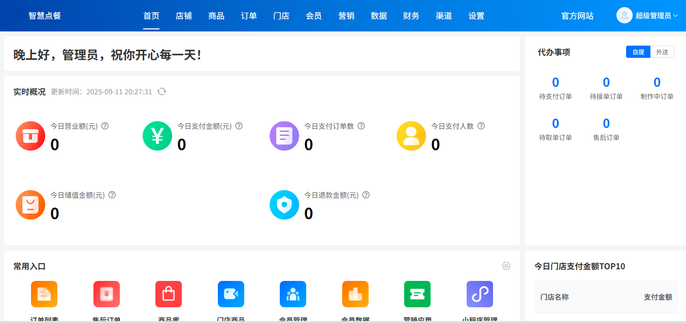The image size is (686, 323).
Task: Click the admin avatar icon
Action: [x=624, y=15]
